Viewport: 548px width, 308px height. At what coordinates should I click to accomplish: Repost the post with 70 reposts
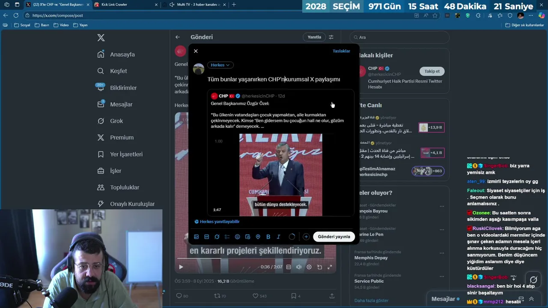(x=220, y=296)
